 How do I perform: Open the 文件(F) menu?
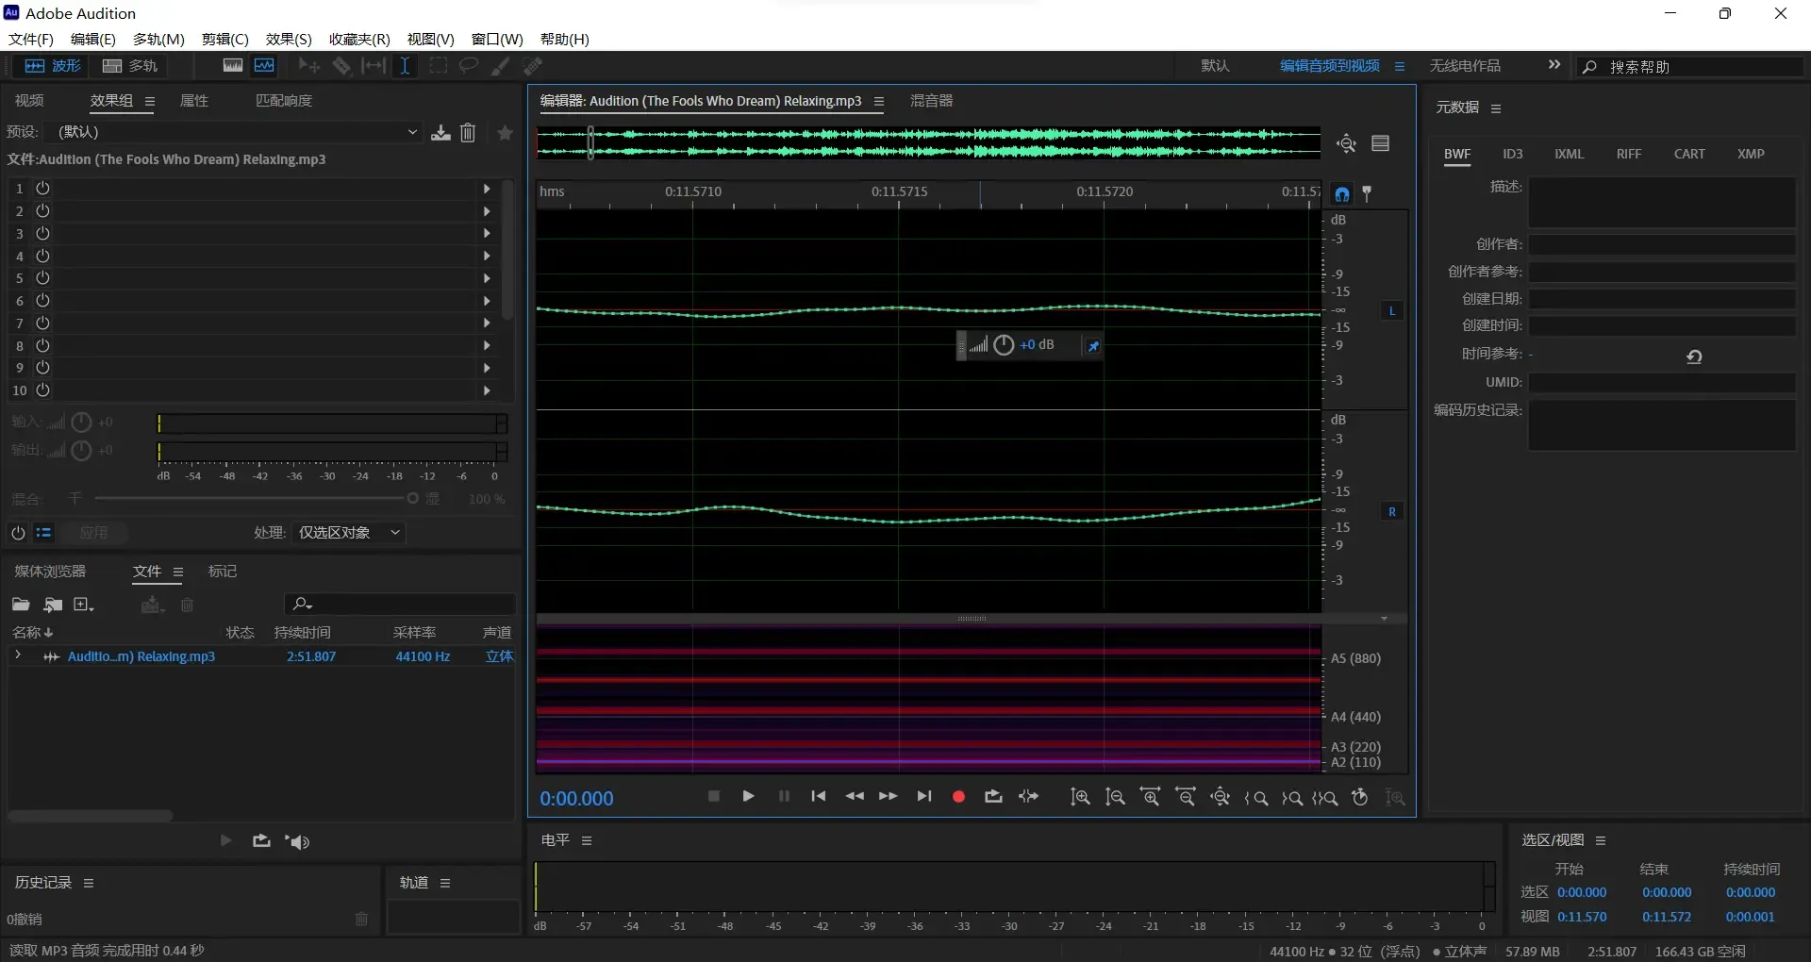click(x=31, y=39)
